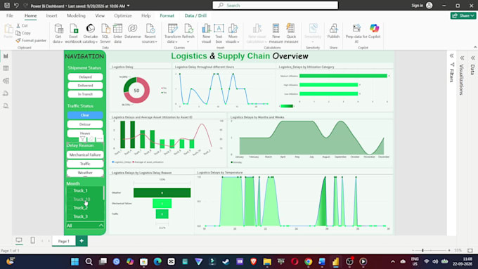Adjust the zoom slider
The width and height of the screenshot is (478, 269).
click(422, 251)
